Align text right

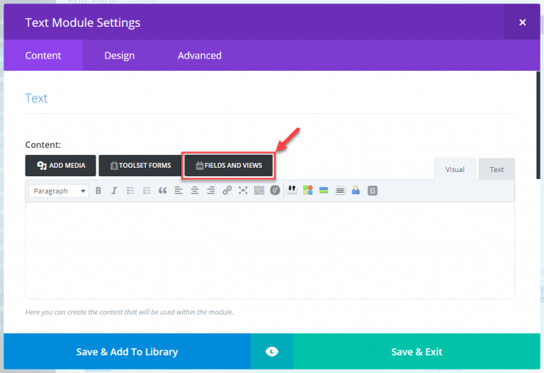(210, 190)
